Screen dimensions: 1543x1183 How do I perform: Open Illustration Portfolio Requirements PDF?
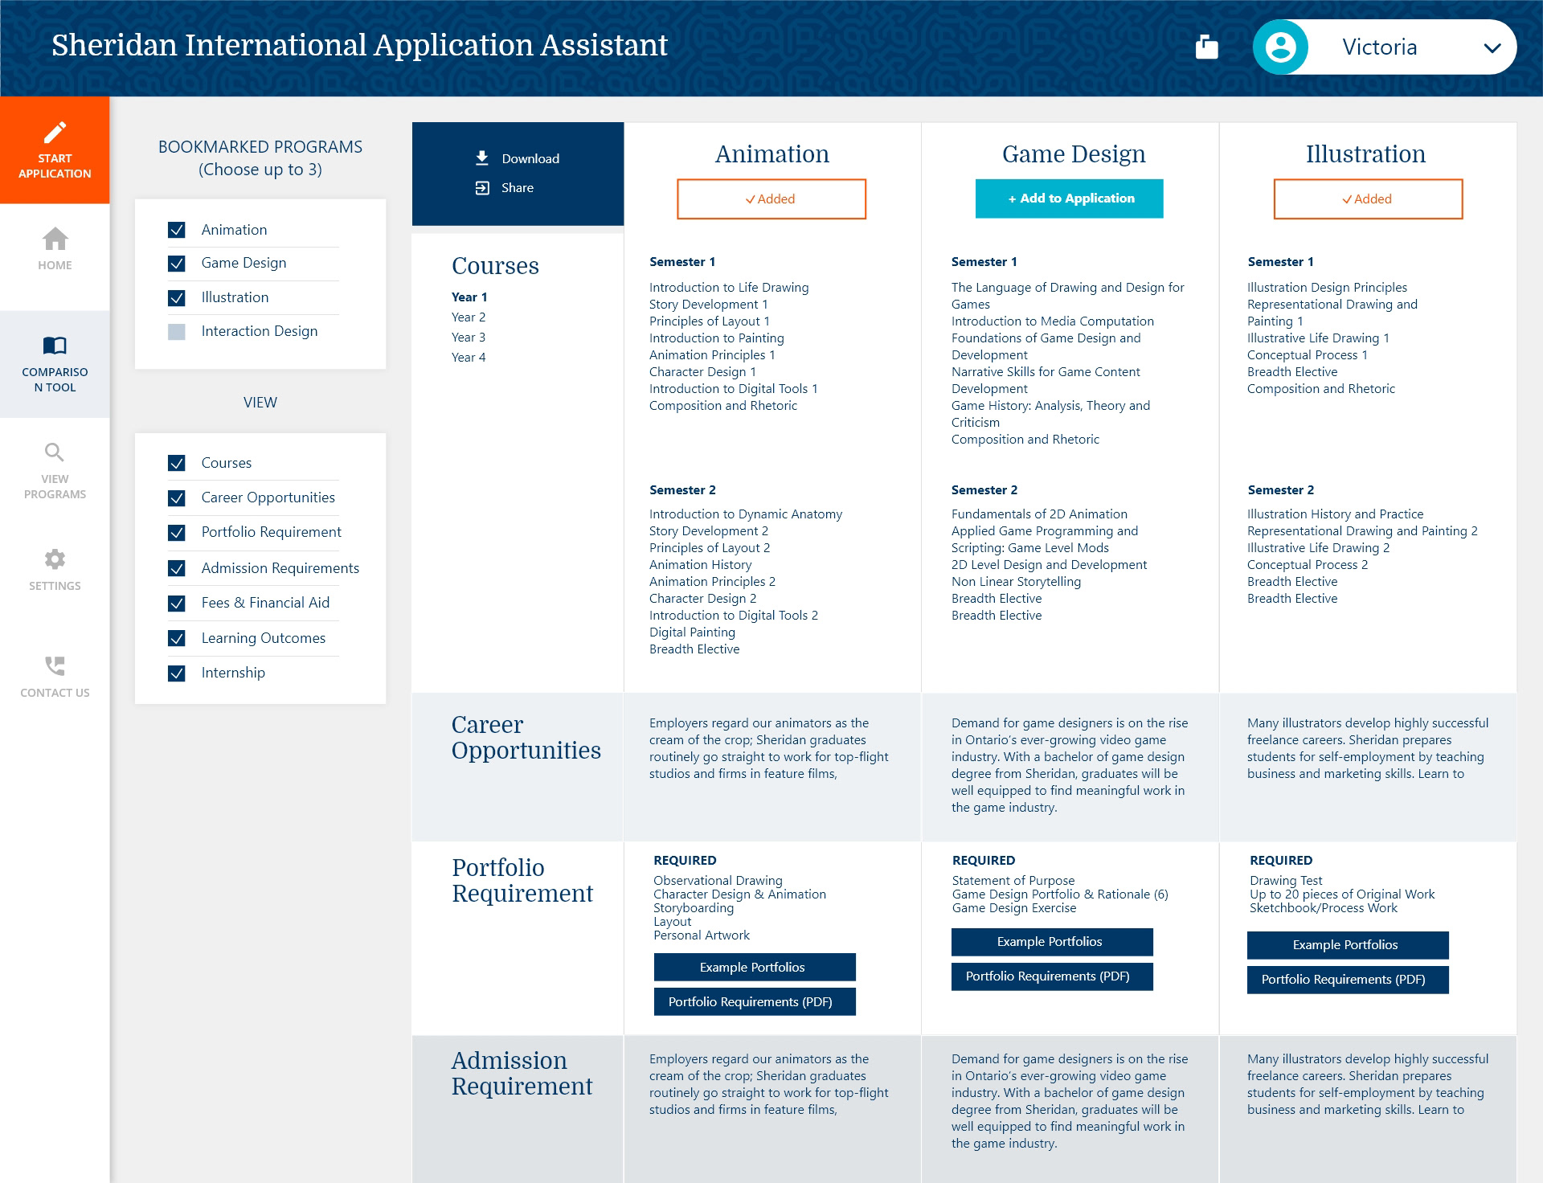(1348, 980)
